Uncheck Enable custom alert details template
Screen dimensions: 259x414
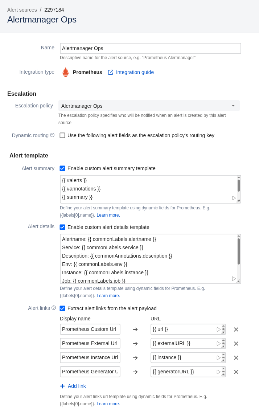(x=62, y=227)
